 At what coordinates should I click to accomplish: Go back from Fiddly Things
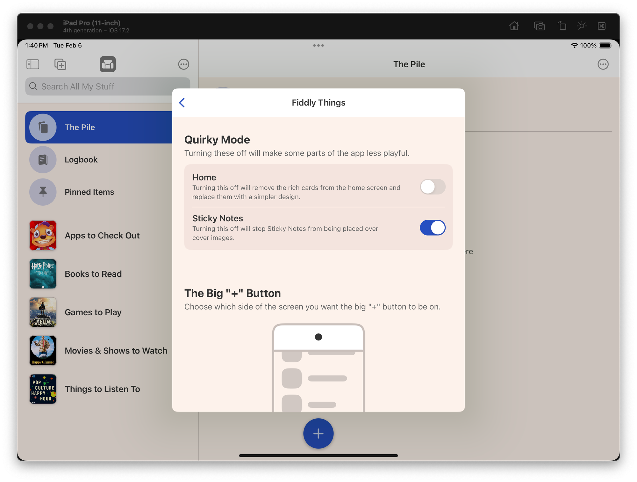(x=182, y=103)
